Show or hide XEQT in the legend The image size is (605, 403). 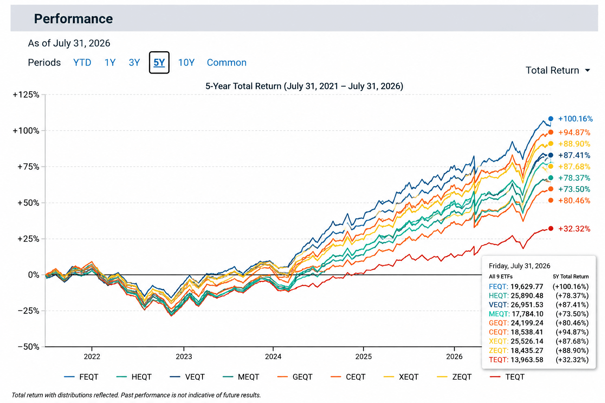pyautogui.click(x=401, y=377)
